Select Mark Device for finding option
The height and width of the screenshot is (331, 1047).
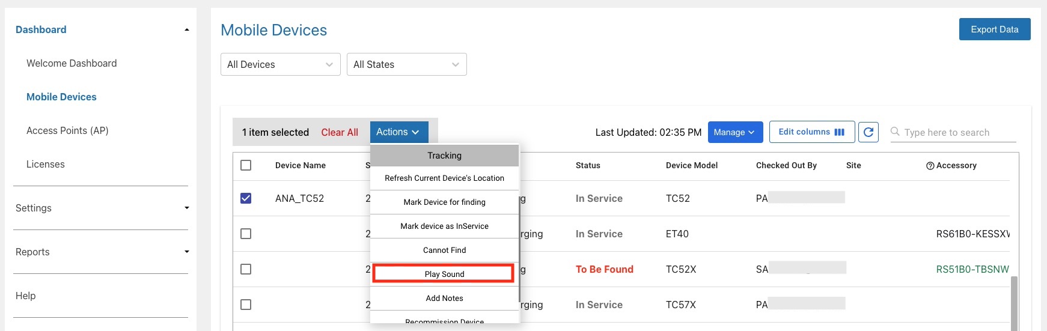pos(444,202)
